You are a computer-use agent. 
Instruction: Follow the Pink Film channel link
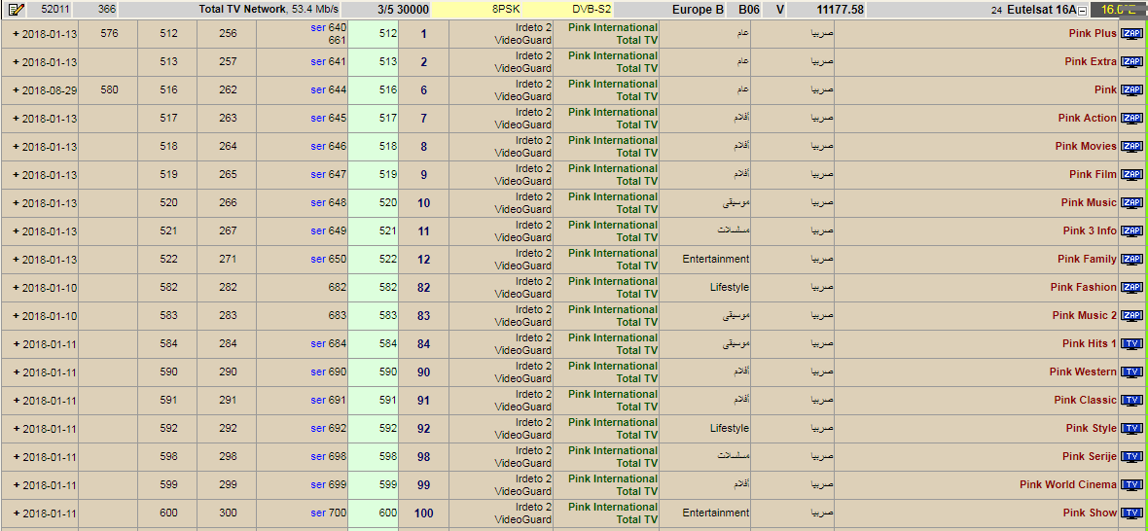(x=1094, y=175)
